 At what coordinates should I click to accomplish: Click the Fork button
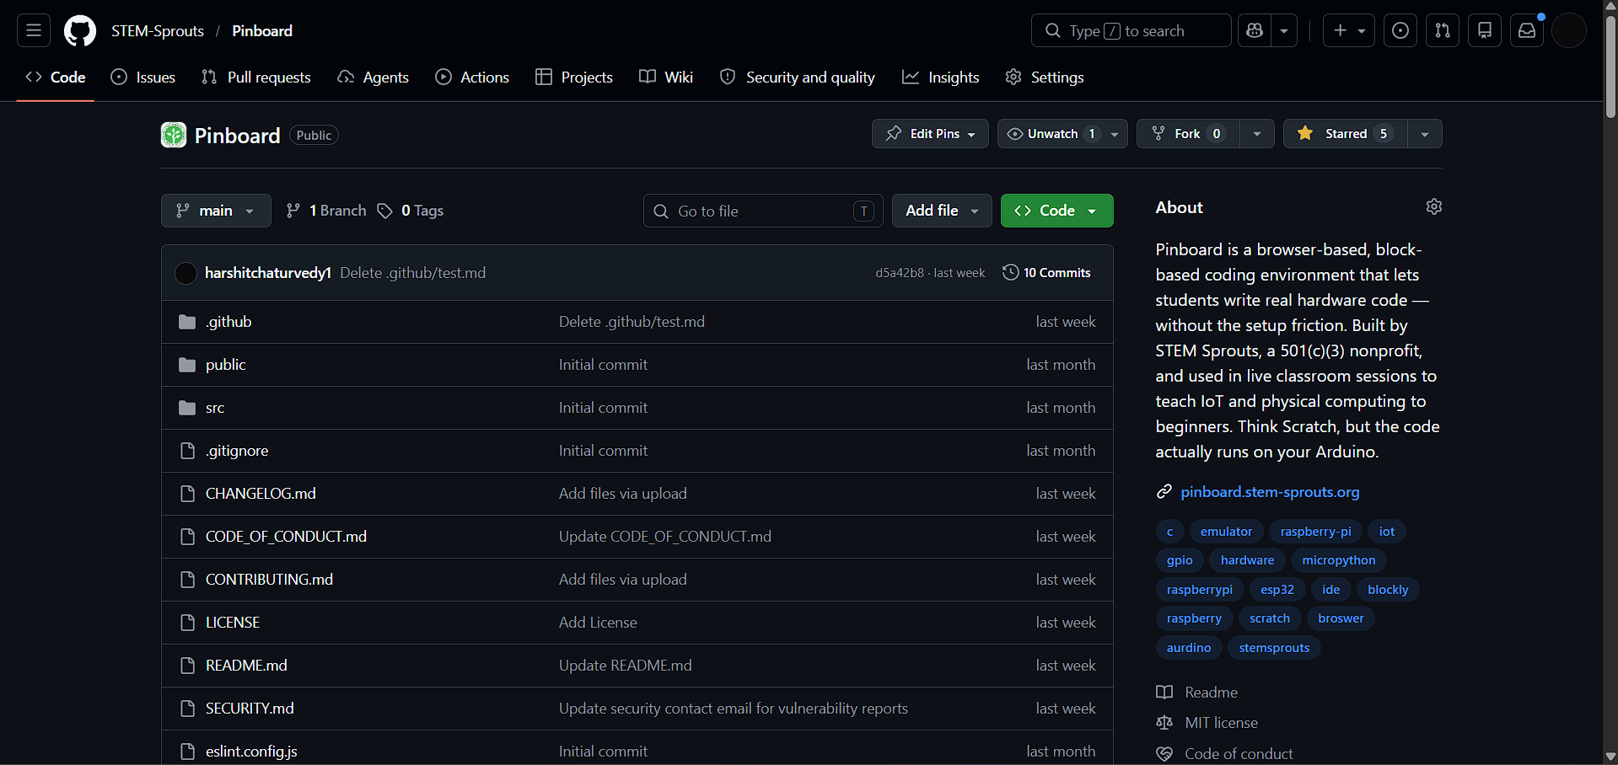pos(1188,134)
